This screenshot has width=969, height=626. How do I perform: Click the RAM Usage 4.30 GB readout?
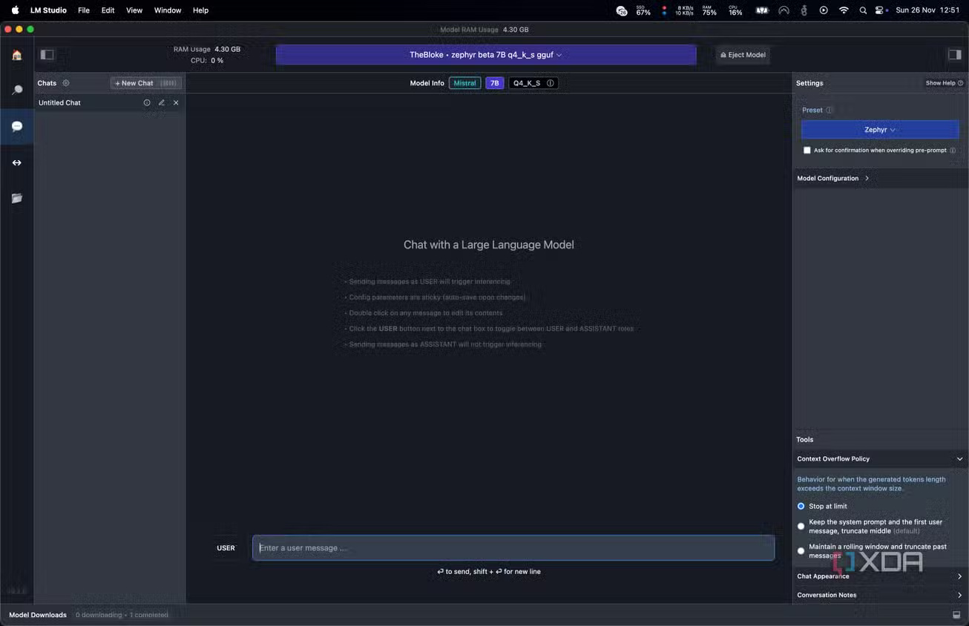(x=206, y=49)
